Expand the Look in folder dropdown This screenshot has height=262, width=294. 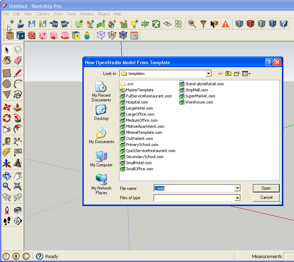[x=208, y=74]
